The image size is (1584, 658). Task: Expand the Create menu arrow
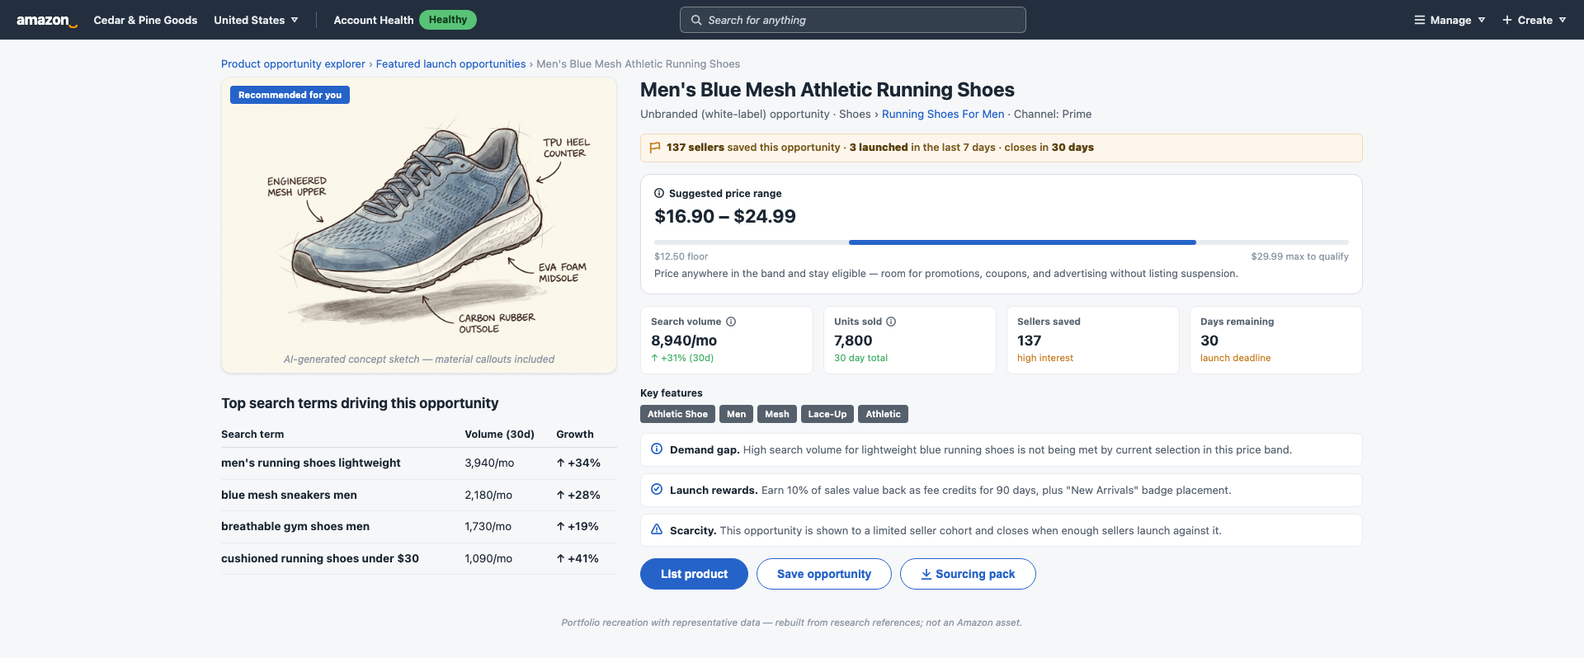pyautogui.click(x=1563, y=20)
